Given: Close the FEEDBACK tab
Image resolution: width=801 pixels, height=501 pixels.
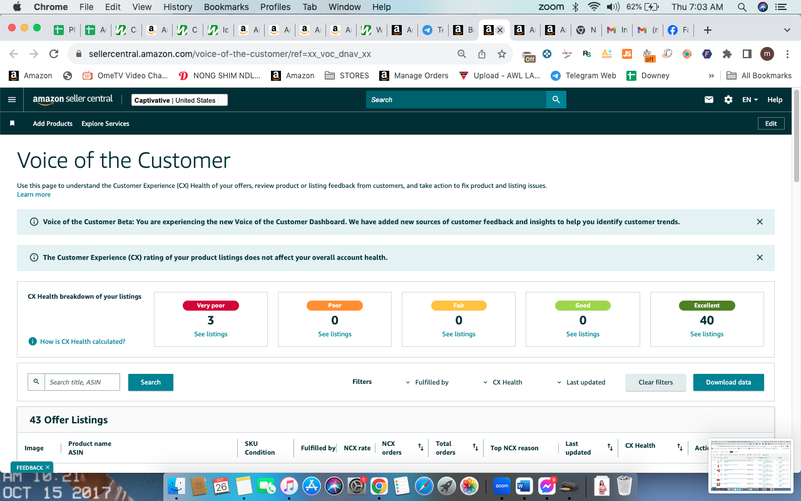Looking at the screenshot, I should tap(48, 467).
